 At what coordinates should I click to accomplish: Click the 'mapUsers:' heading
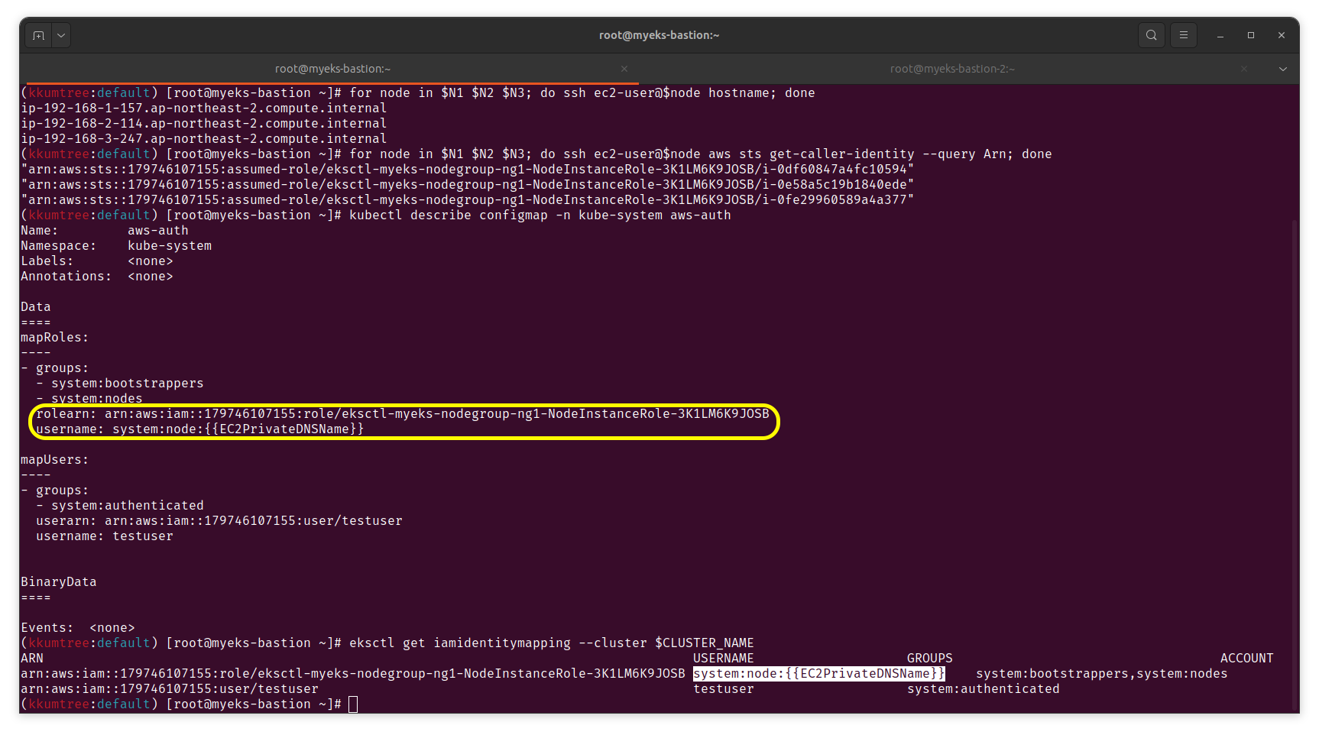[54, 460]
